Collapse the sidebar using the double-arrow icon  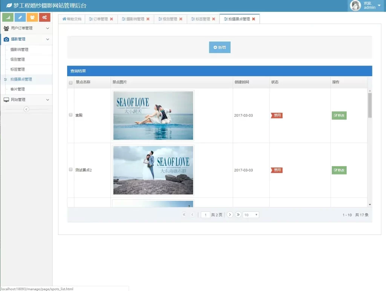coord(26,109)
